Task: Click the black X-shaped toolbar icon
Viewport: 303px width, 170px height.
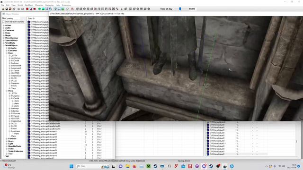Action: [x=114, y=9]
